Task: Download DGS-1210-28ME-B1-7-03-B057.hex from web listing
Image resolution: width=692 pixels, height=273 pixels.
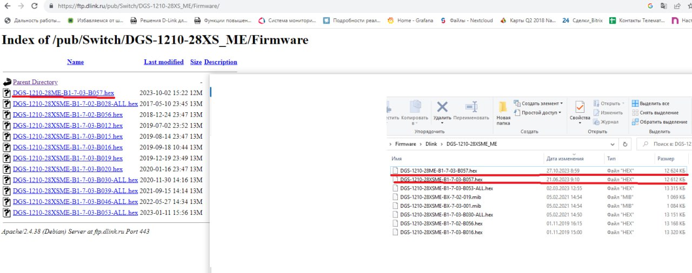Action: coord(63,93)
